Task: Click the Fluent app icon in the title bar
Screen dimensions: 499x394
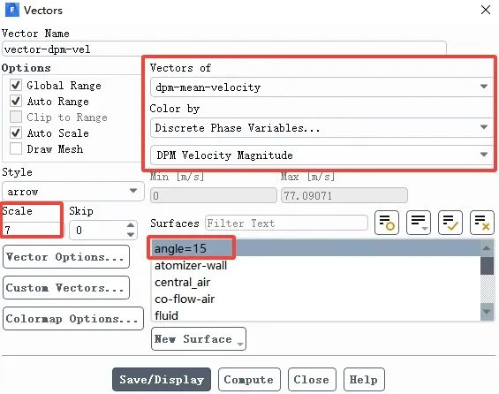Action: [x=12, y=10]
